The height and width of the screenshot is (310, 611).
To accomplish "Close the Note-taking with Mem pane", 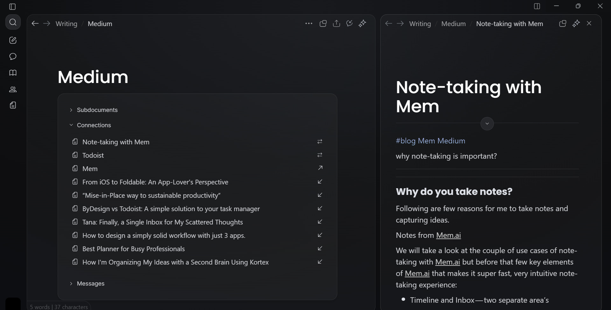I will [x=589, y=24].
